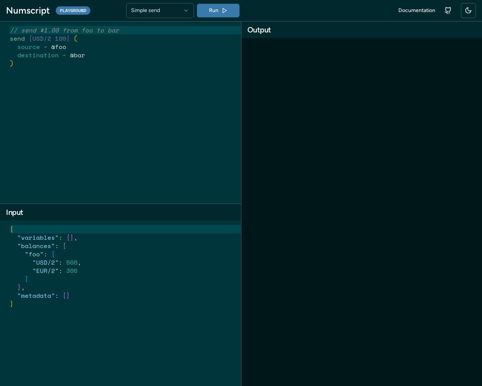Screen dimensions: 482x386
Task: Click the "variables" key in the Input JSON
Action: pos(38,237)
